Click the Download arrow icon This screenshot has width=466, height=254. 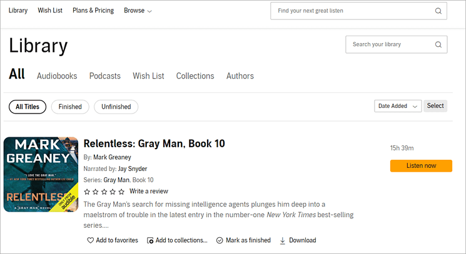click(x=283, y=240)
